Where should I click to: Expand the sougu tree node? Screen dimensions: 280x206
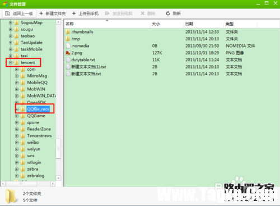(x=11, y=29)
